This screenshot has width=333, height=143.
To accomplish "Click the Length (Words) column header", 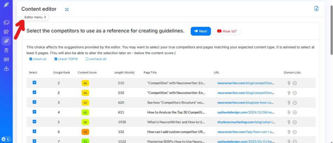I will tap(125, 72).
